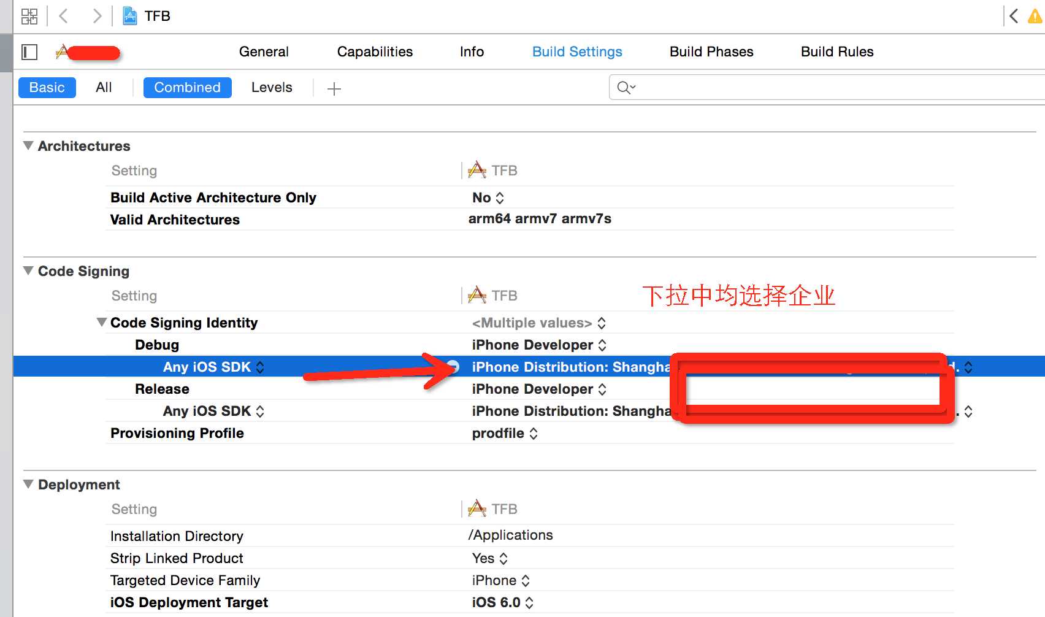
Task: Click the yellow warning issue icon
Action: point(1035,16)
